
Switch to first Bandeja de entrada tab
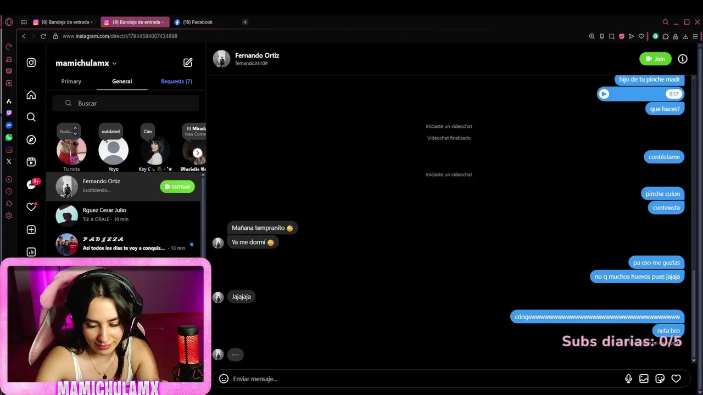63,22
